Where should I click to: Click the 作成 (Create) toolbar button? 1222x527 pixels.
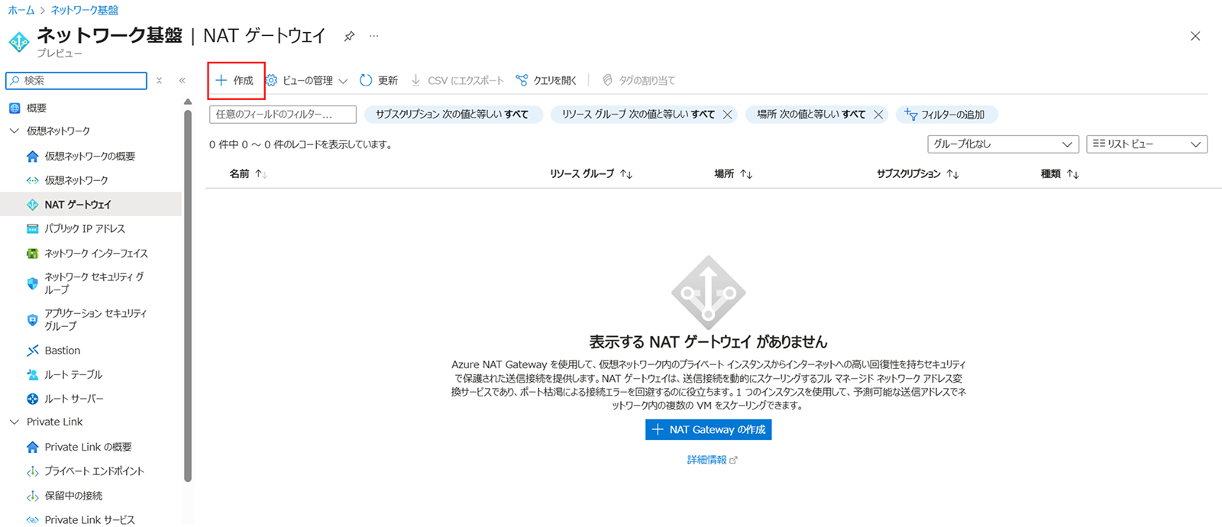point(235,80)
